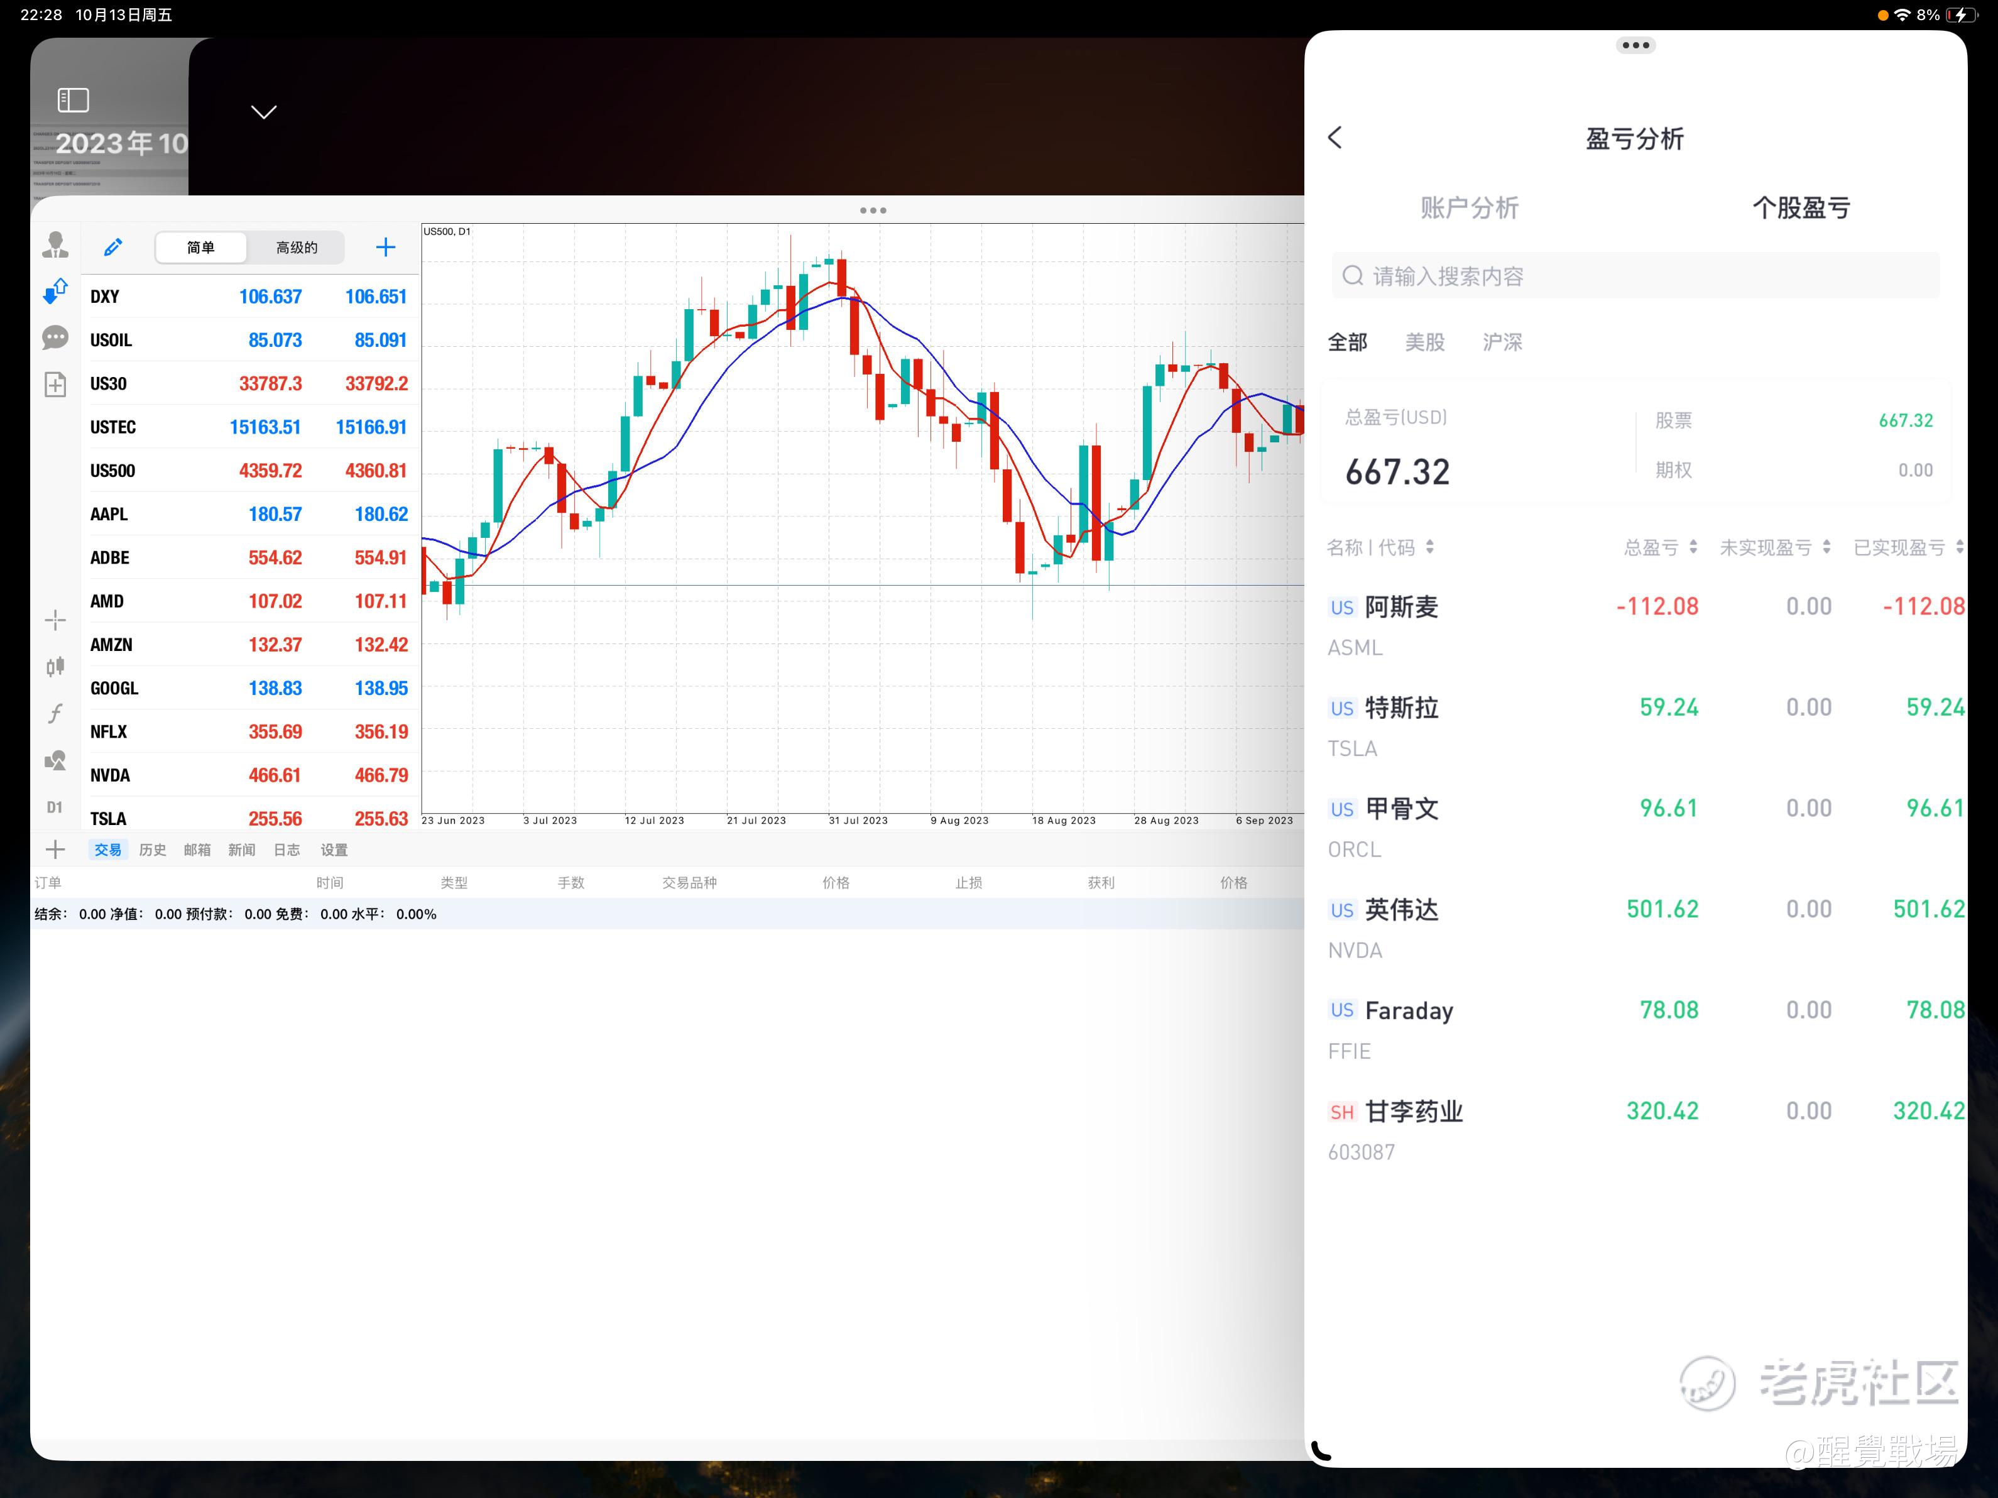Sort by 已实现盈亏 column
This screenshot has width=1998, height=1498.
click(x=1909, y=547)
